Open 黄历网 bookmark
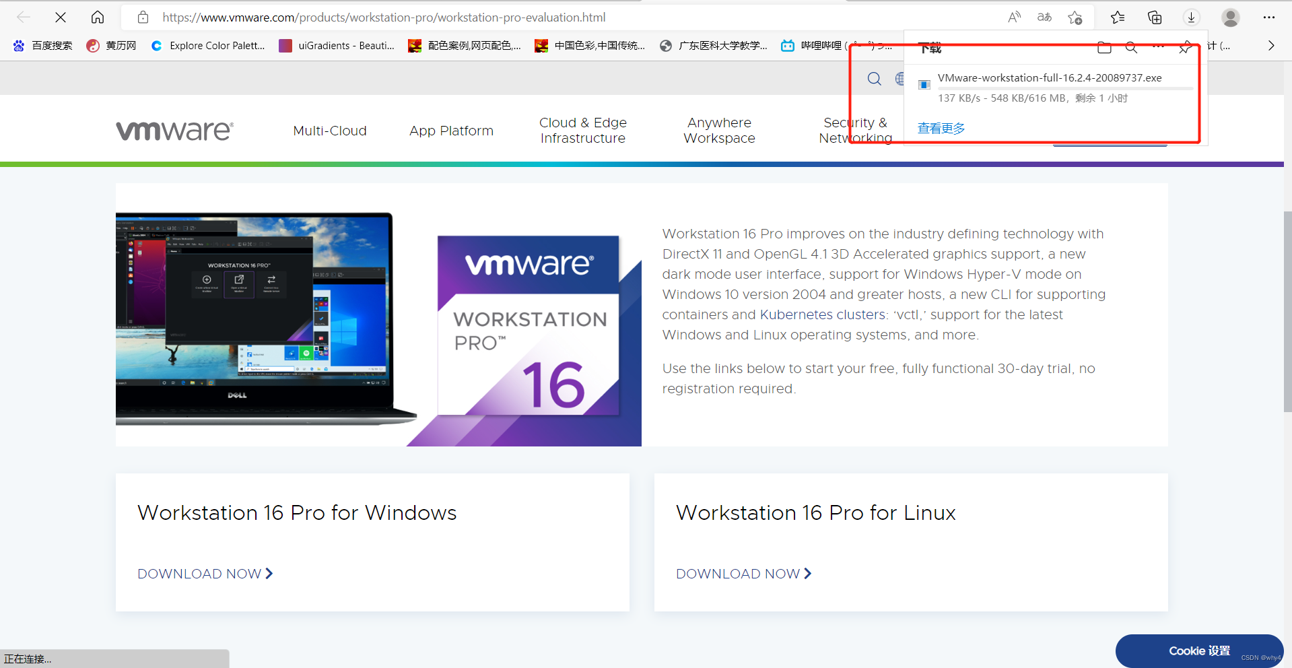1292x668 pixels. pyautogui.click(x=111, y=46)
